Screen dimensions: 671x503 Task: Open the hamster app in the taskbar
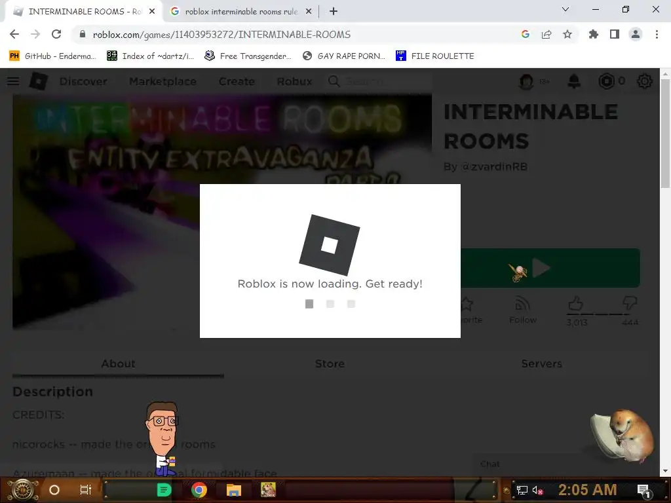click(x=268, y=490)
